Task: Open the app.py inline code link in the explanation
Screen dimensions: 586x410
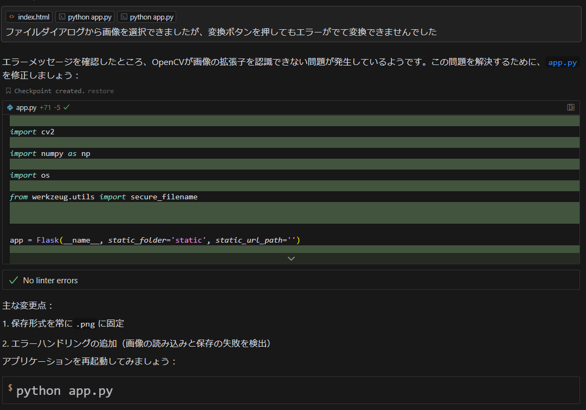Action: click(x=562, y=62)
